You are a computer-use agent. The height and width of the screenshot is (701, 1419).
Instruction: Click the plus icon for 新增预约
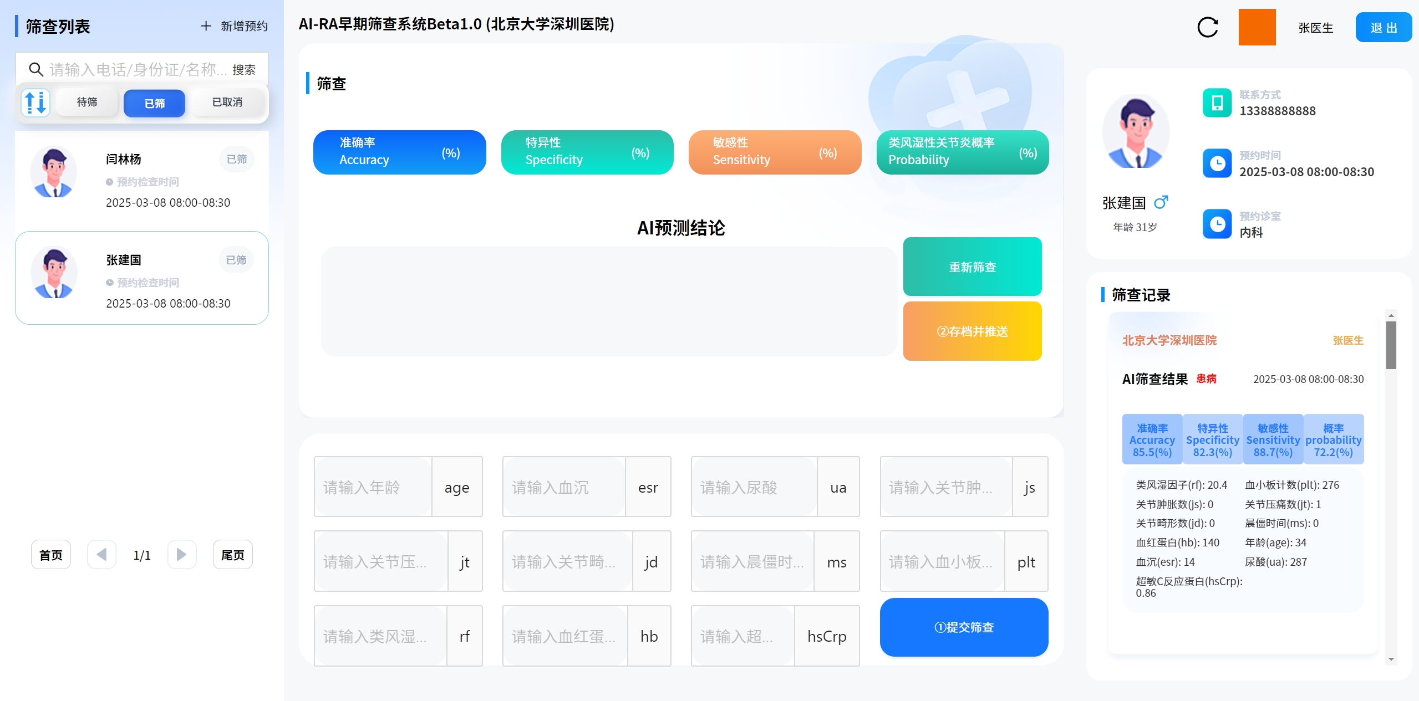click(x=206, y=26)
